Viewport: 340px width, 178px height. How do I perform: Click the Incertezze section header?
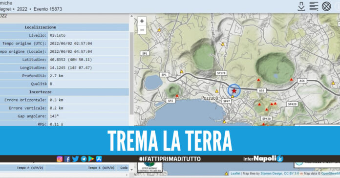[x=41, y=92]
